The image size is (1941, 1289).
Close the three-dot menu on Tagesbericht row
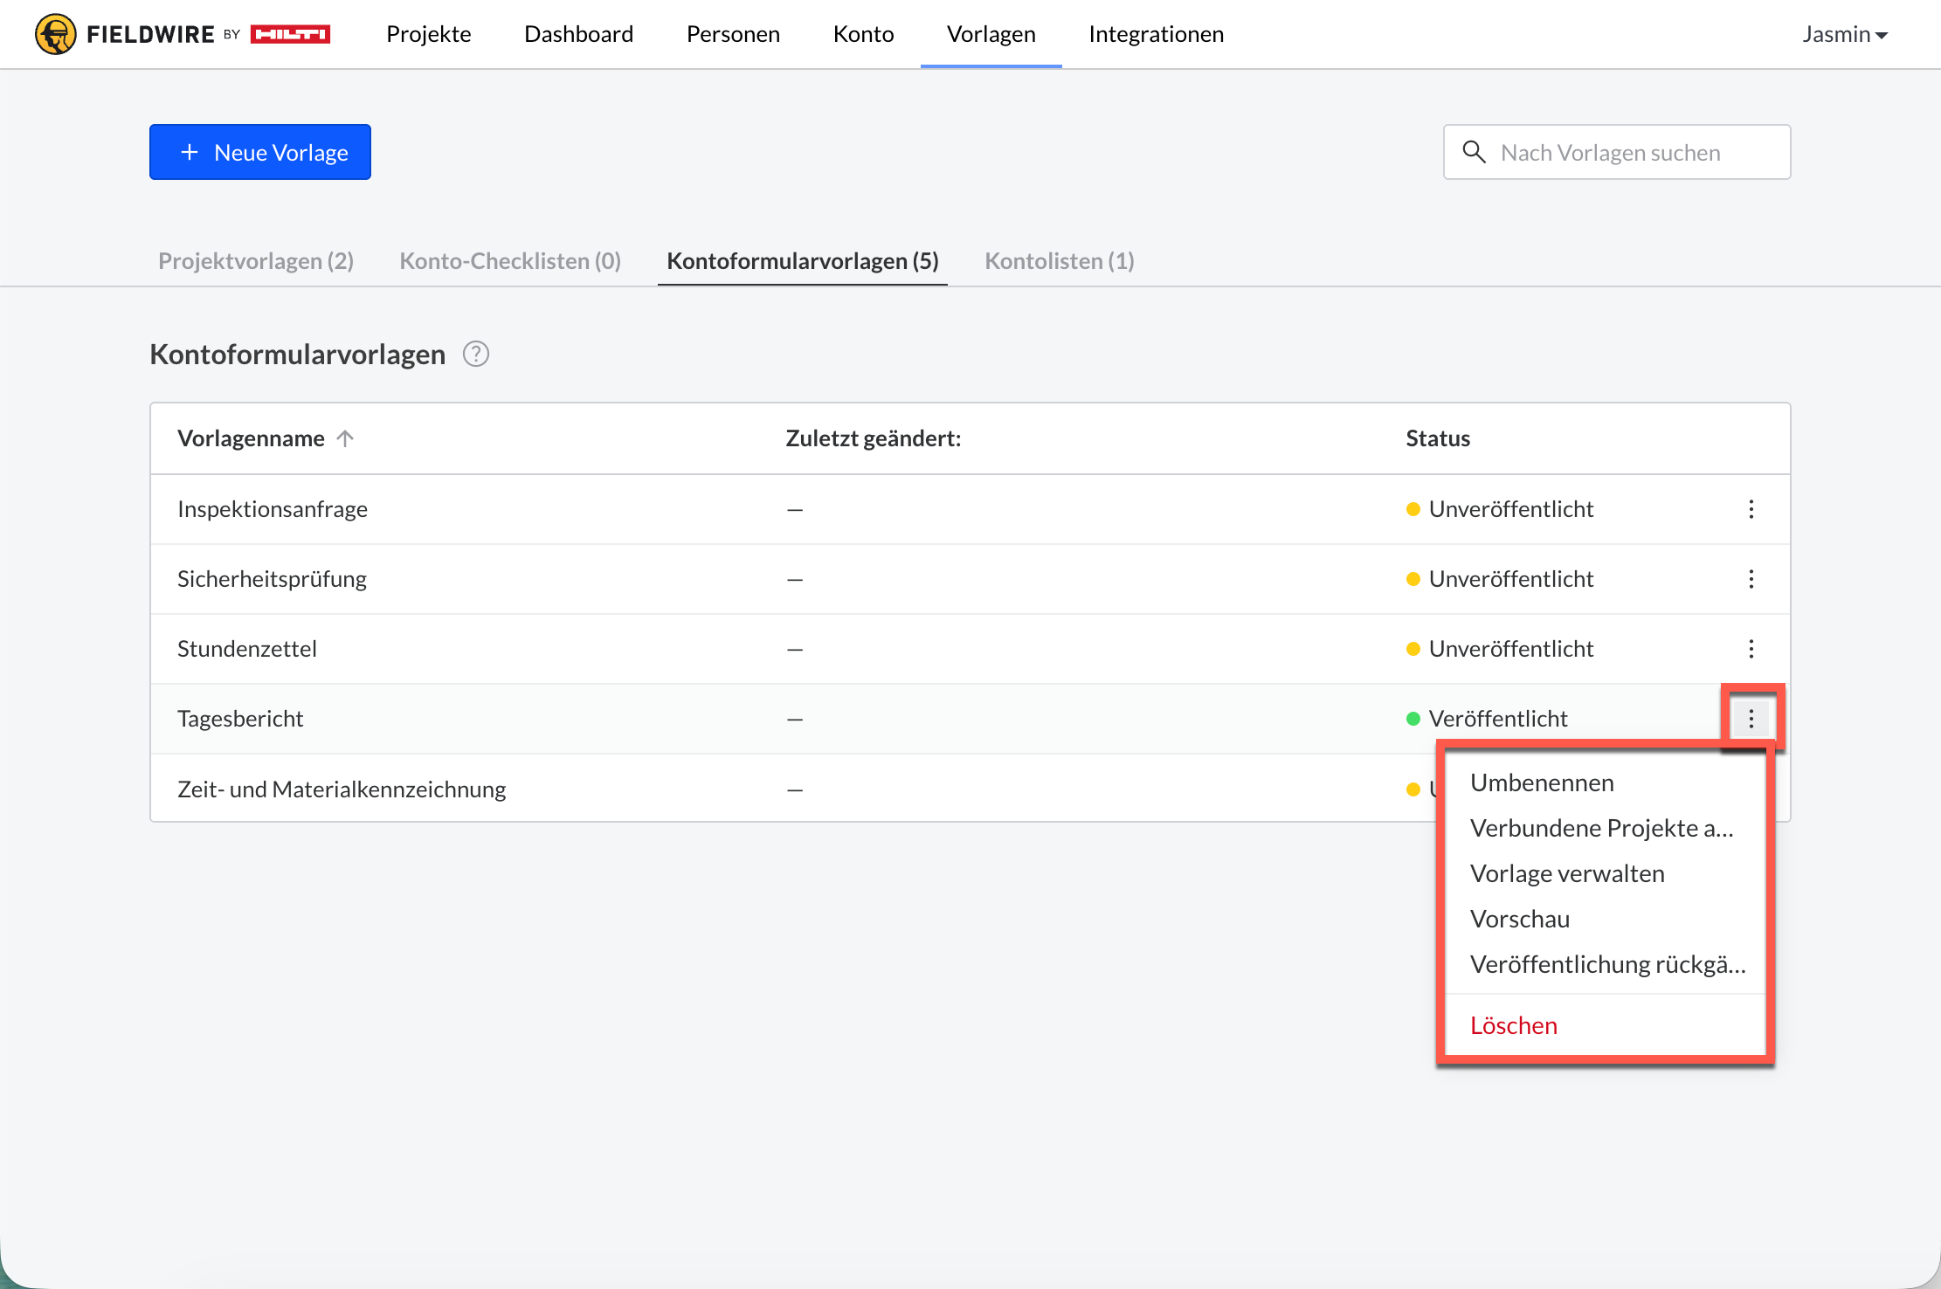1751,719
